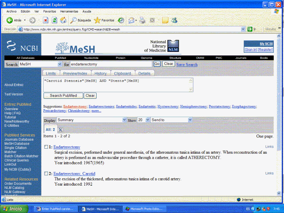
Task: Open the Display Summary dropdown
Action: point(124,120)
